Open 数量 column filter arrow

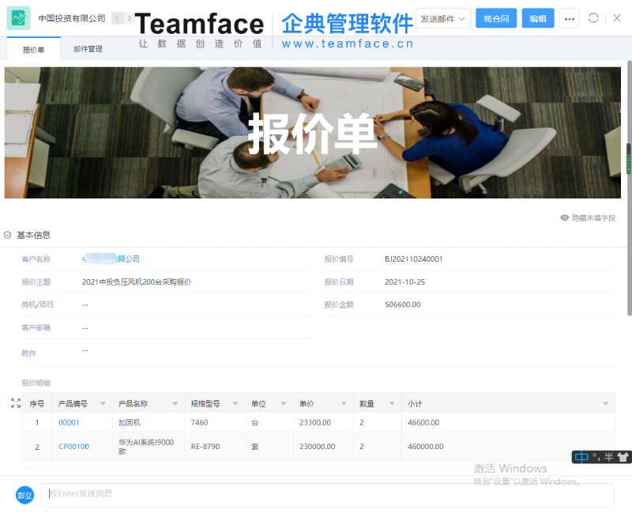tap(392, 403)
